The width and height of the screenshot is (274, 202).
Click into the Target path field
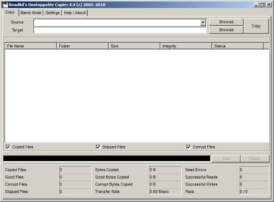120,30
